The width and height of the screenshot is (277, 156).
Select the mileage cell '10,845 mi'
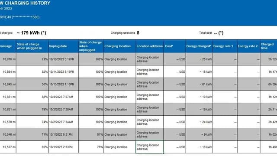(x=8, y=84)
